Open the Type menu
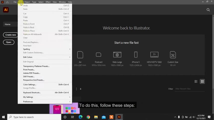214x120 pixels. (34, 2)
